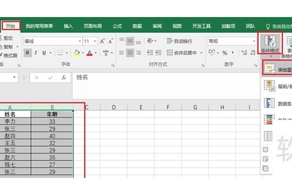Click the text orientation icon

coord(150,41)
